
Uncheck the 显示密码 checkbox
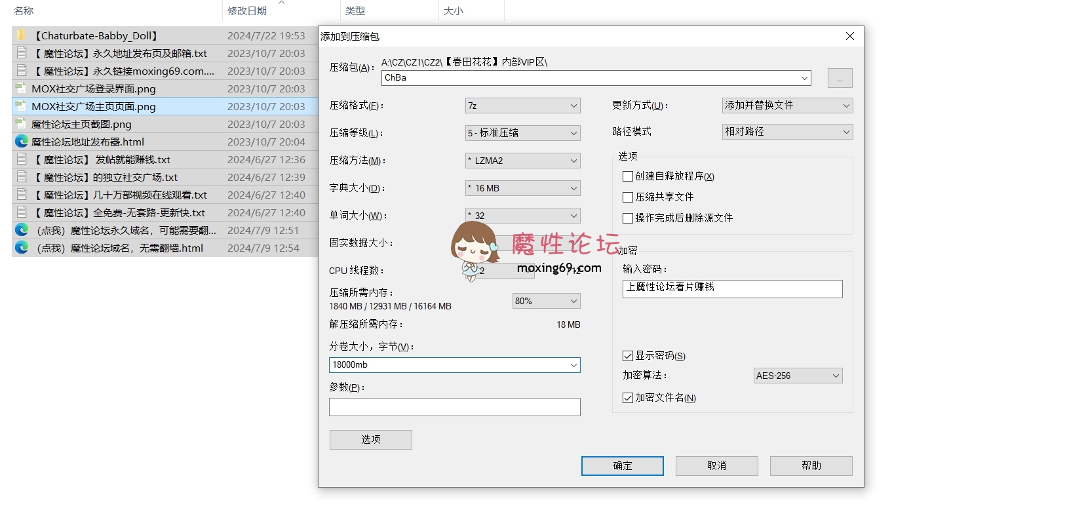click(x=628, y=356)
